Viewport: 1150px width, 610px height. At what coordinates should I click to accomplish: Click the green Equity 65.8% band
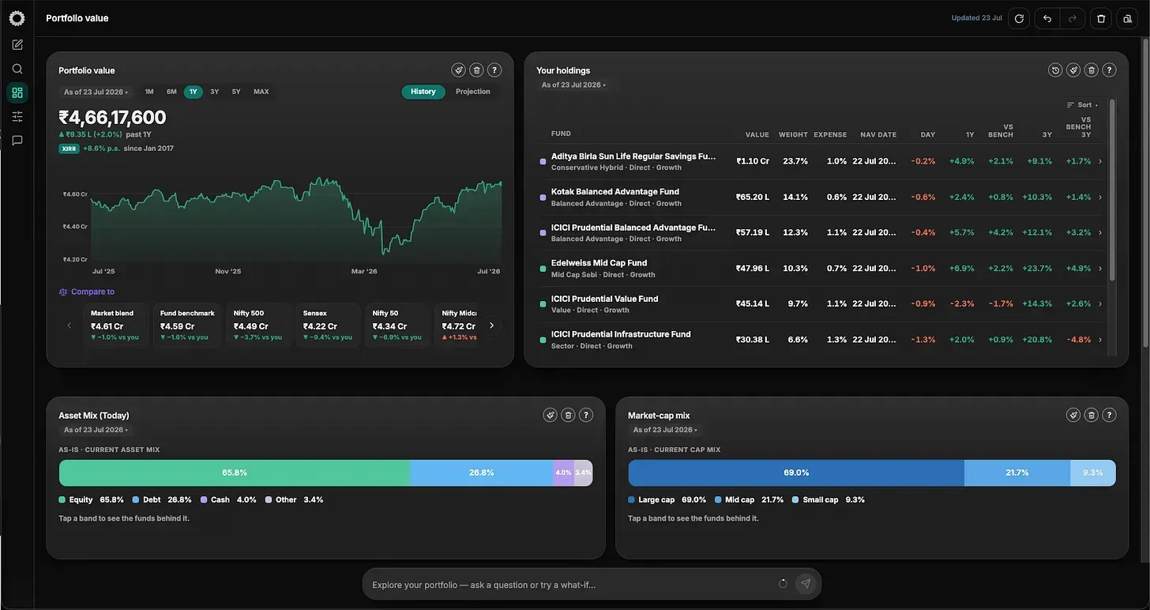click(x=235, y=473)
